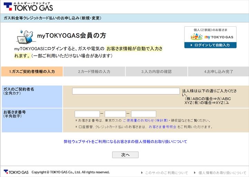The height and width of the screenshot is (177, 249).
Task: Focus the second お客さま番号 number box
Action: click(x=115, y=114)
